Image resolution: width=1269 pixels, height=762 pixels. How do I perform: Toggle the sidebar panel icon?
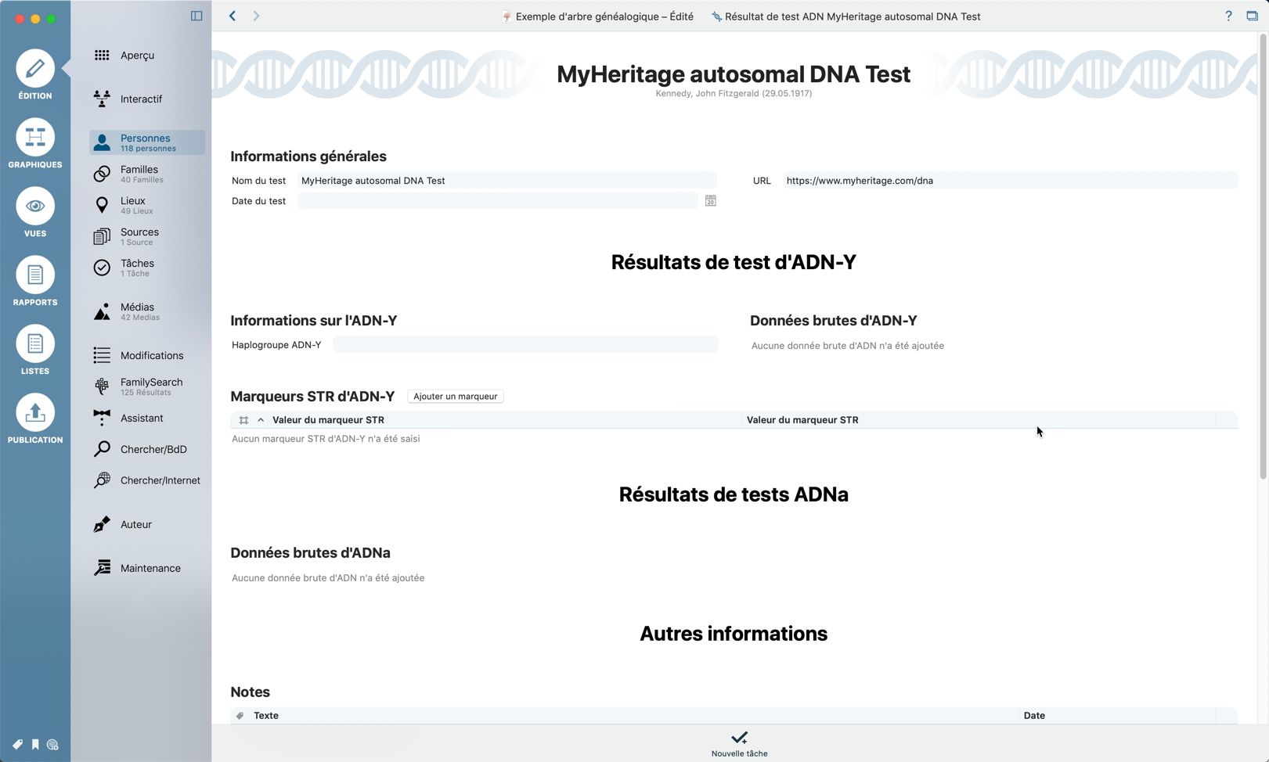tap(196, 16)
